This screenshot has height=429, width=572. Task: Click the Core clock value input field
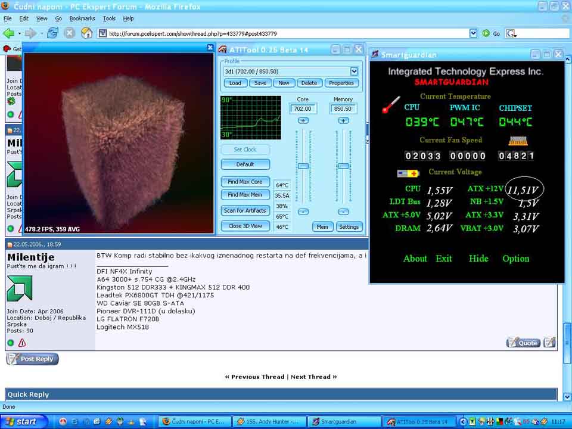303,109
